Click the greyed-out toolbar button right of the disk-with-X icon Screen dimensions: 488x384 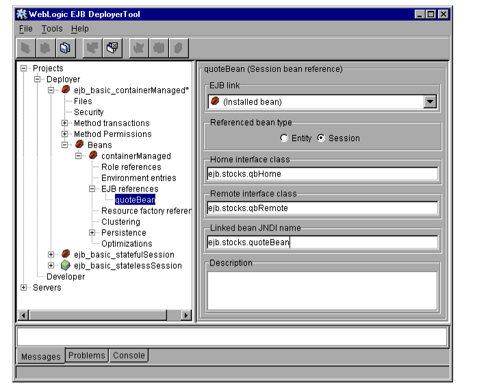139,48
